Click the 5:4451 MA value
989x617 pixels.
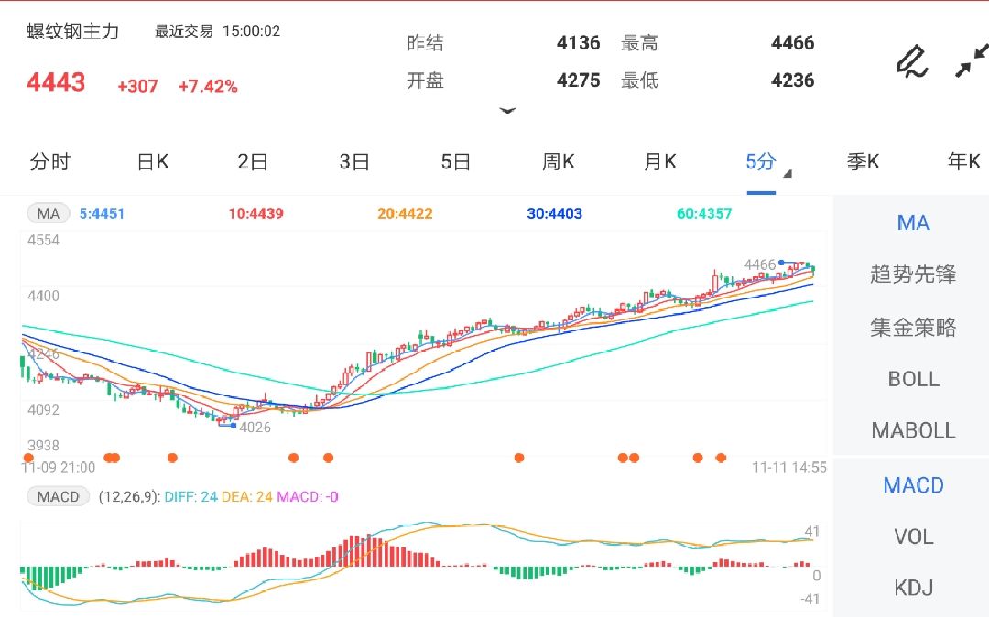click(x=102, y=213)
